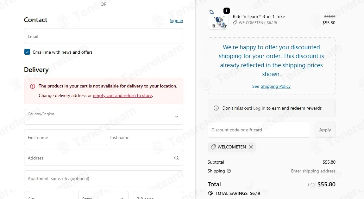Click the red alert icon in delivery error
The height and width of the screenshot is (199, 364).
click(33, 86)
